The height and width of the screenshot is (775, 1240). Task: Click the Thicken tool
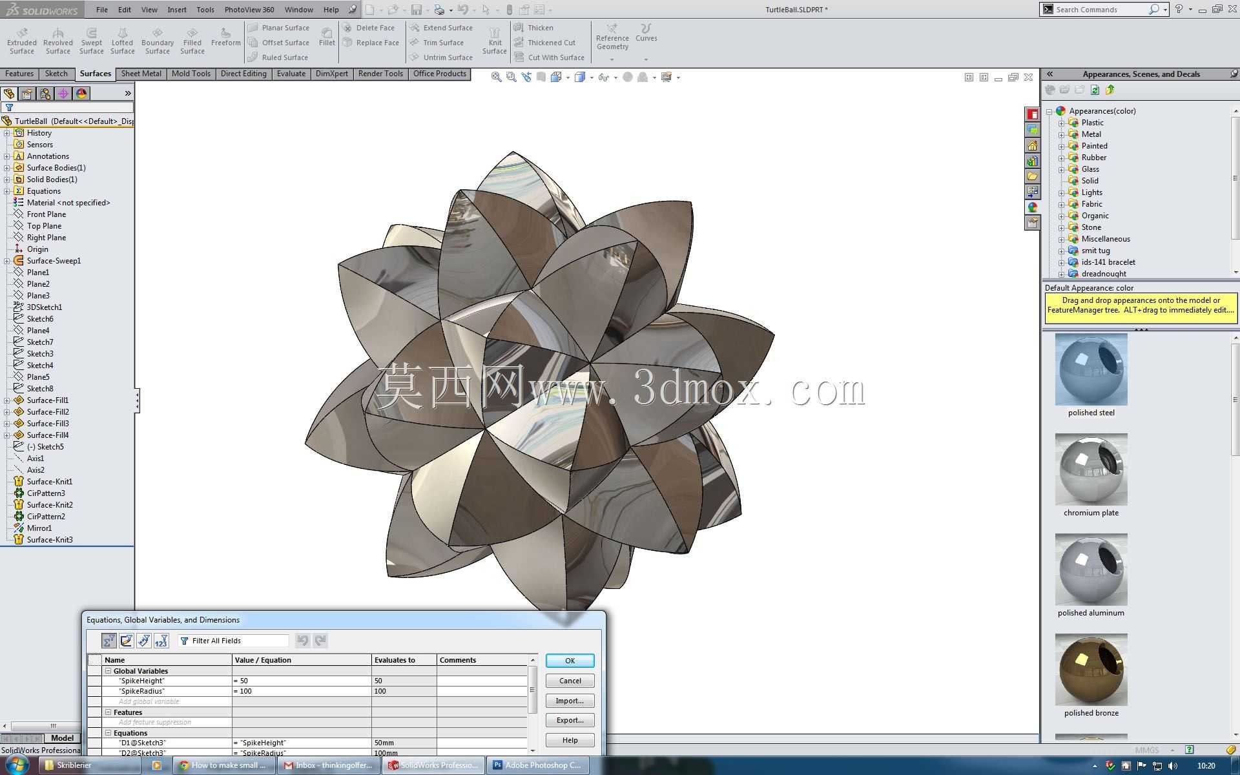pyautogui.click(x=534, y=28)
